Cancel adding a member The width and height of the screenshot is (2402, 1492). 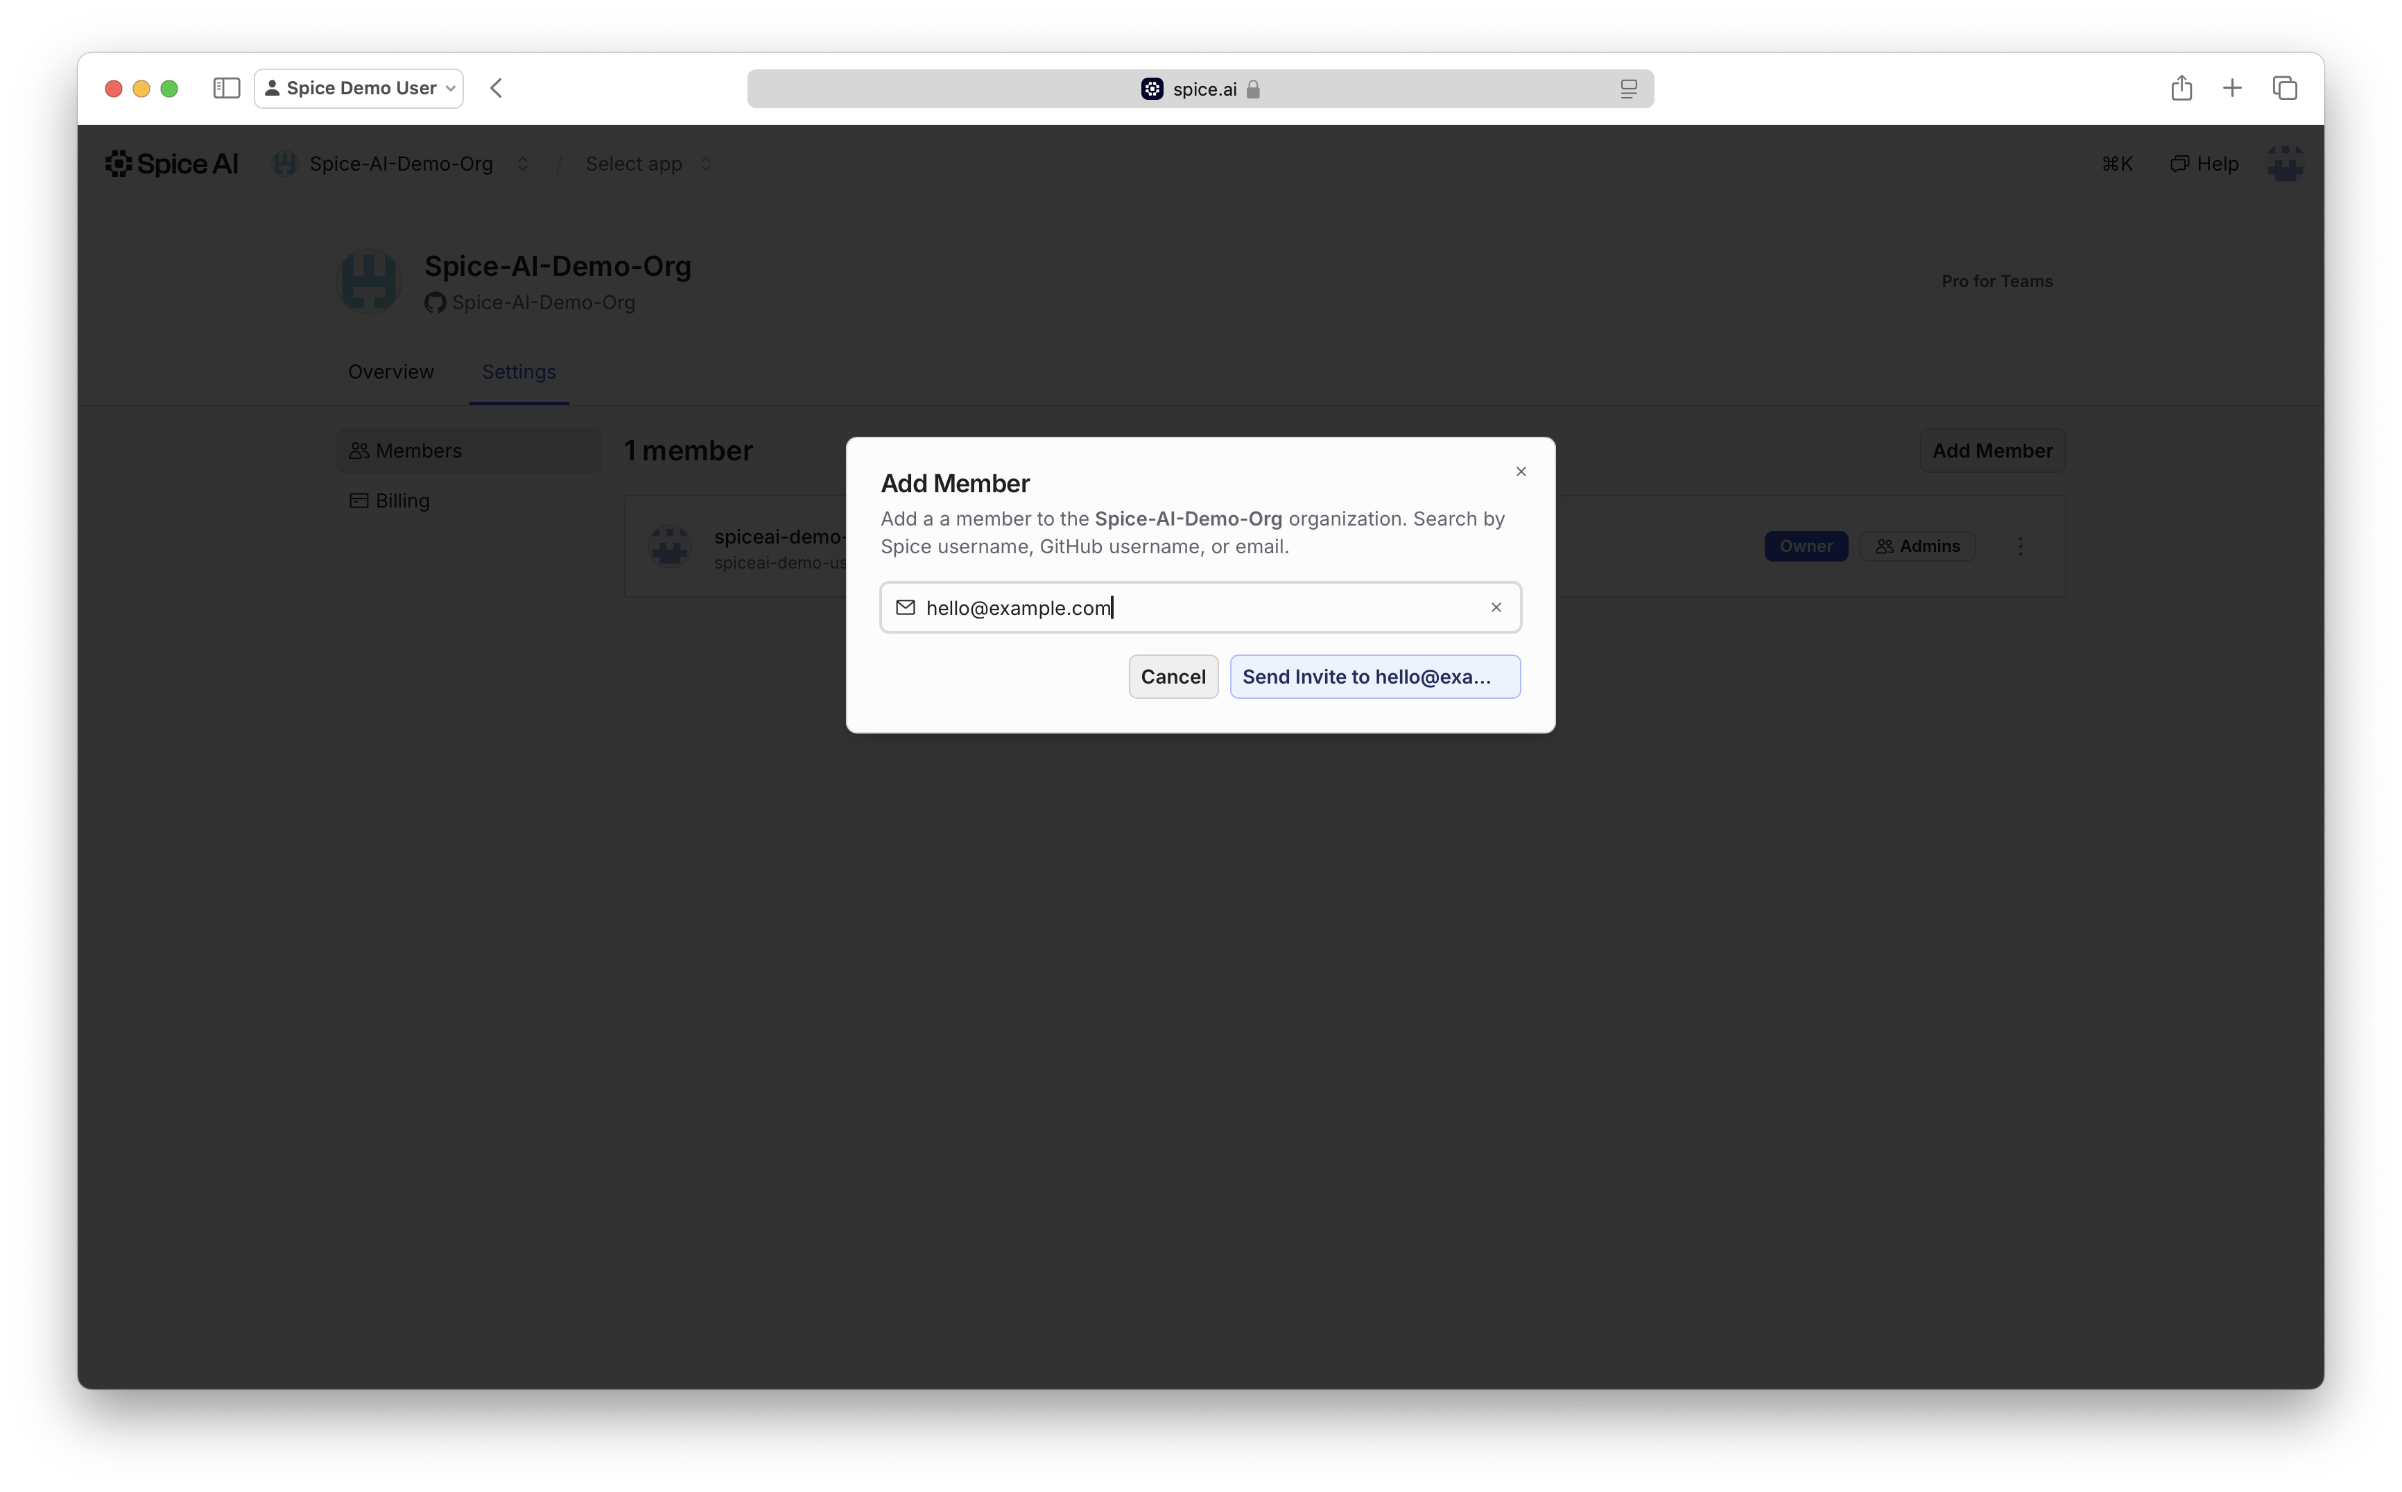(1173, 677)
